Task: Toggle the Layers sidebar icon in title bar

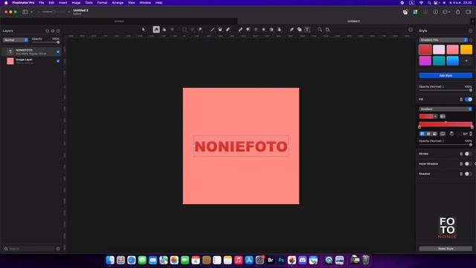Action: [x=25, y=12]
